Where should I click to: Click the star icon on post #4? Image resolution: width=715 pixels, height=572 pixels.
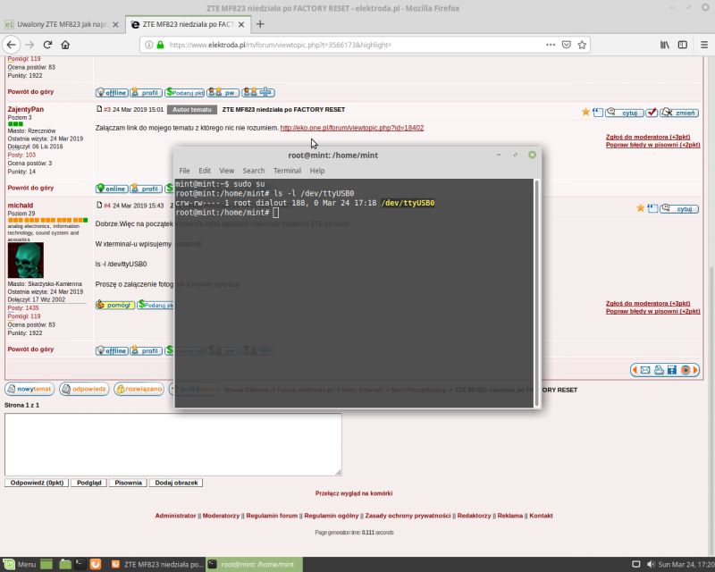pyautogui.click(x=641, y=208)
